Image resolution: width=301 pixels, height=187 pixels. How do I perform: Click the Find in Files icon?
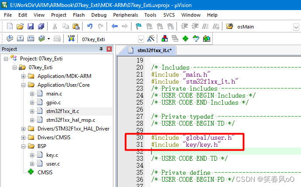pyautogui.click(x=230, y=26)
